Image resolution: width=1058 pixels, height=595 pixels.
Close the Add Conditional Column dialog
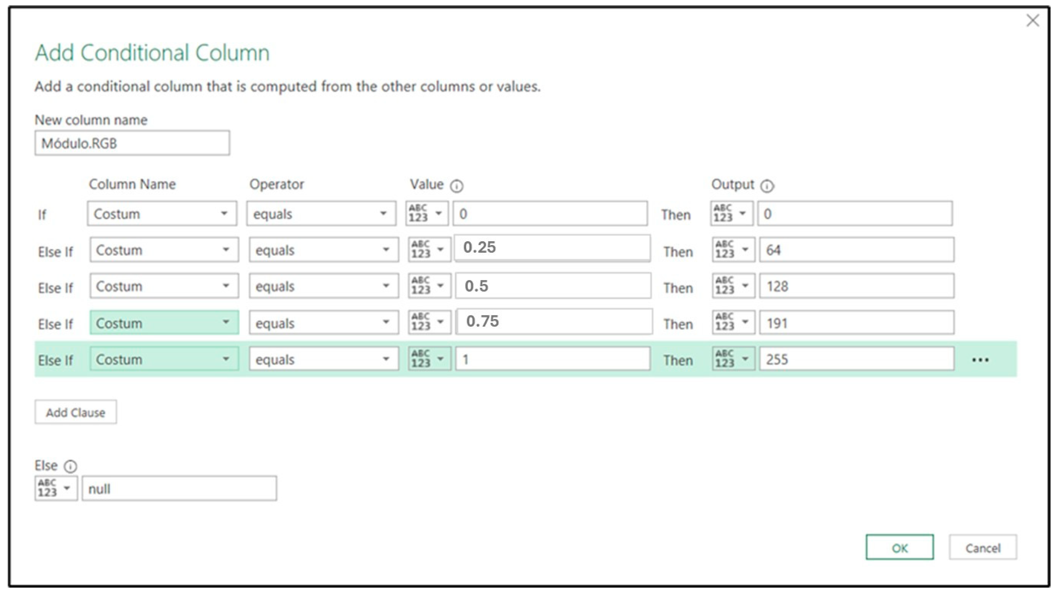pos(1032,20)
